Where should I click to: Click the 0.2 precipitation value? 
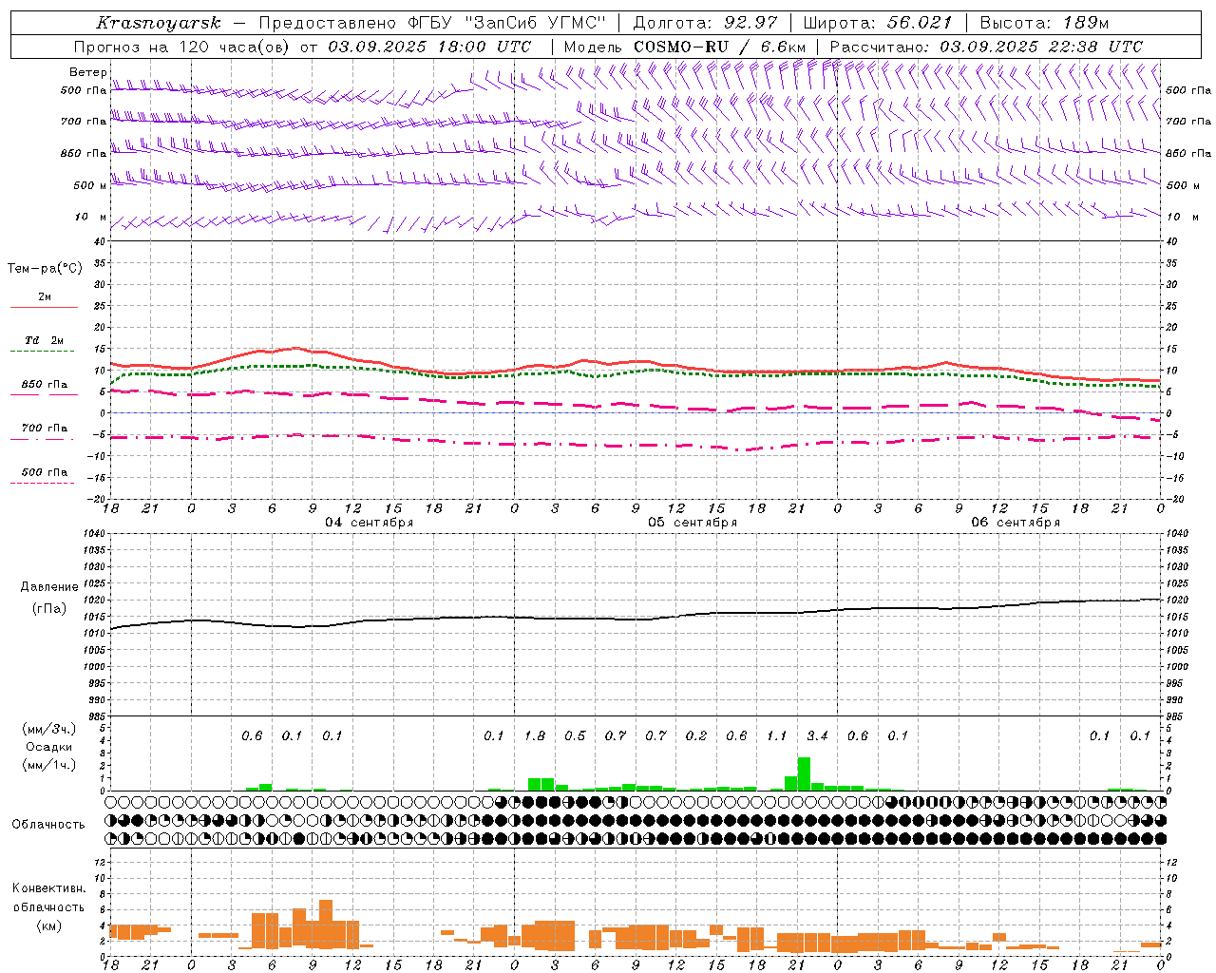(696, 736)
